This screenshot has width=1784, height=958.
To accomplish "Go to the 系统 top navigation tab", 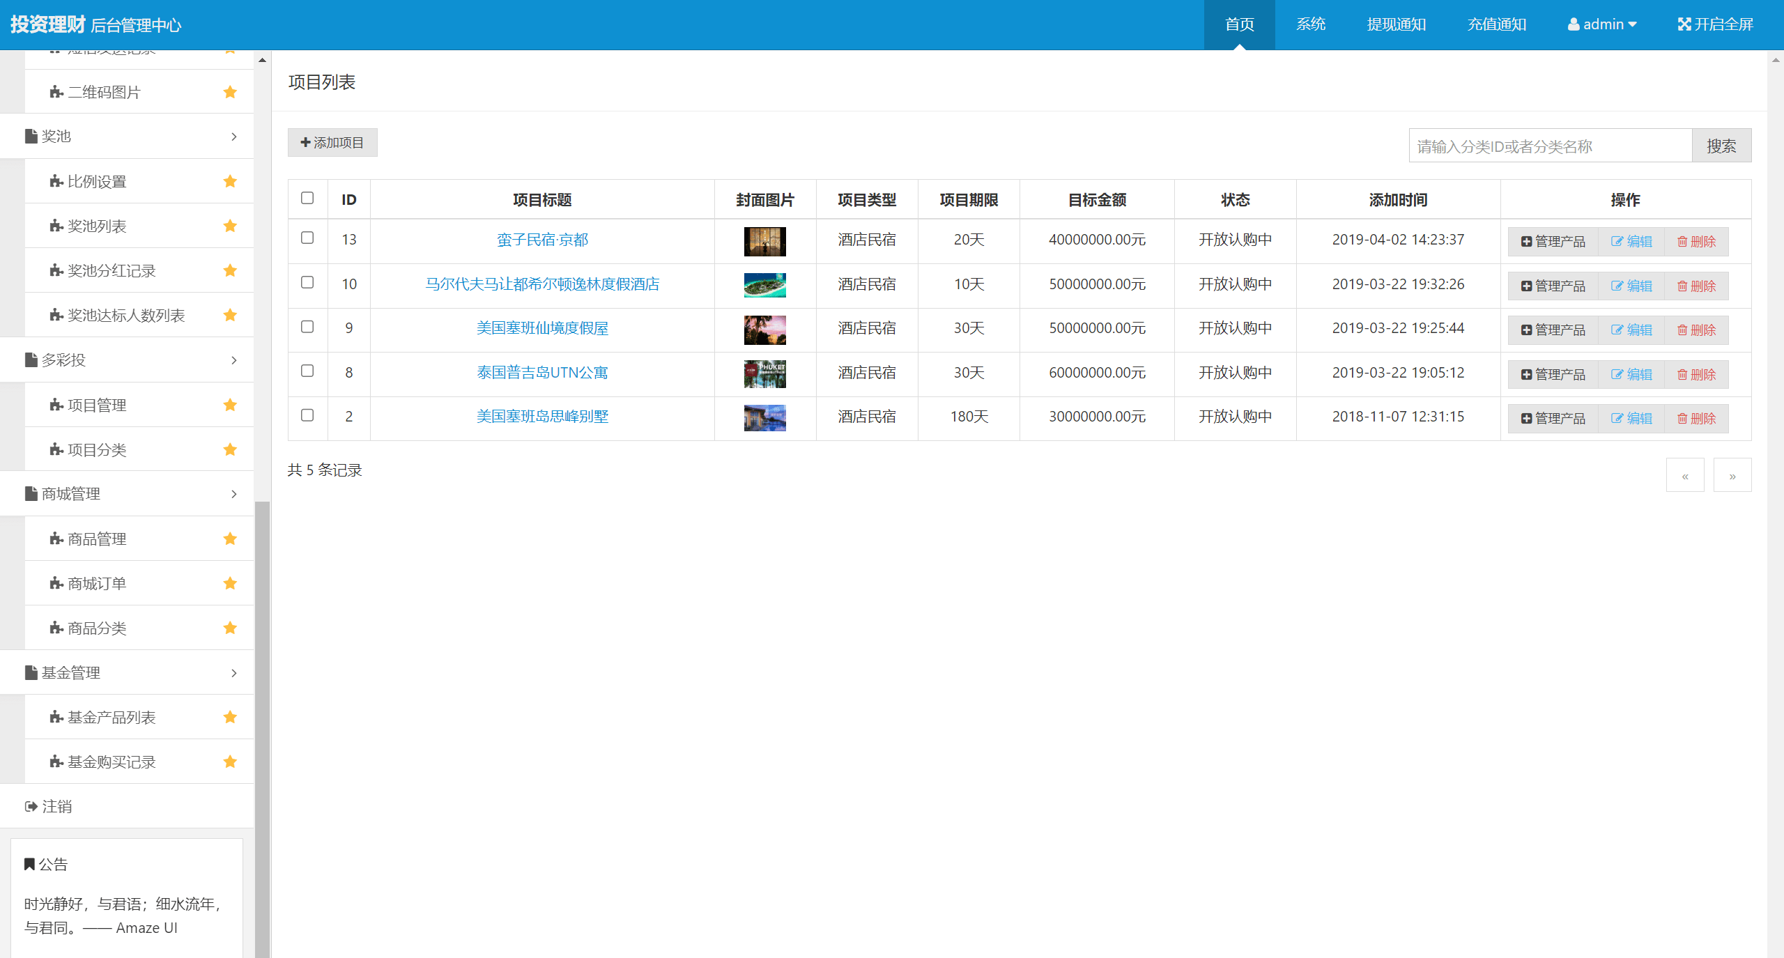I will 1310,24.
